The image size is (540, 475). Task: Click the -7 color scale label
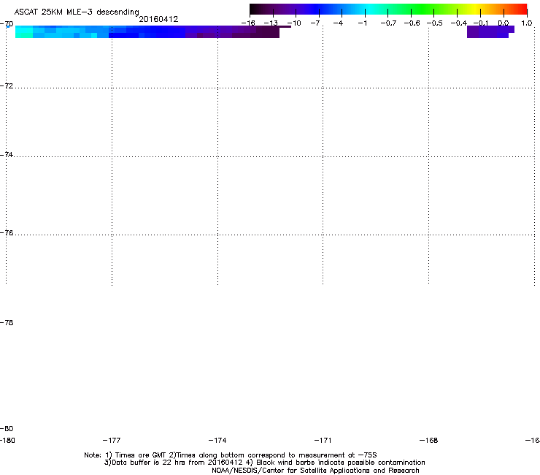point(315,23)
